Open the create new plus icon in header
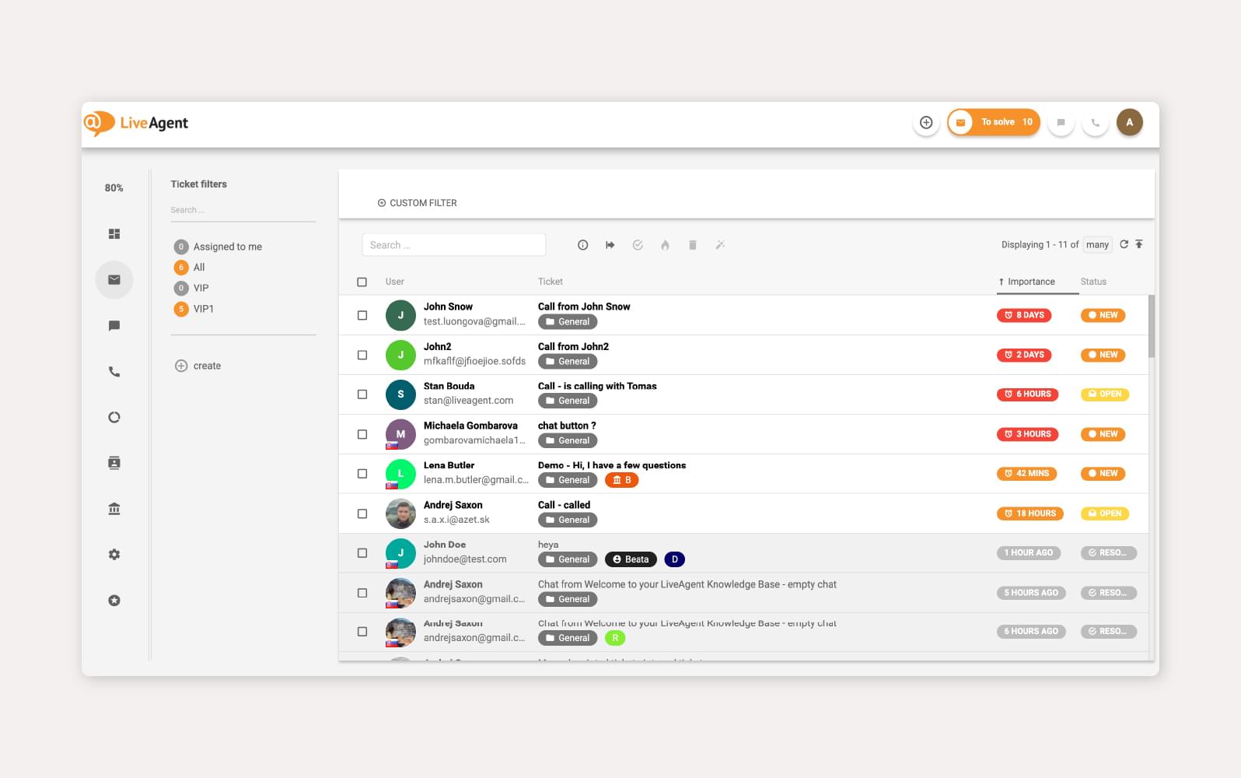The width and height of the screenshot is (1241, 778). pos(926,122)
